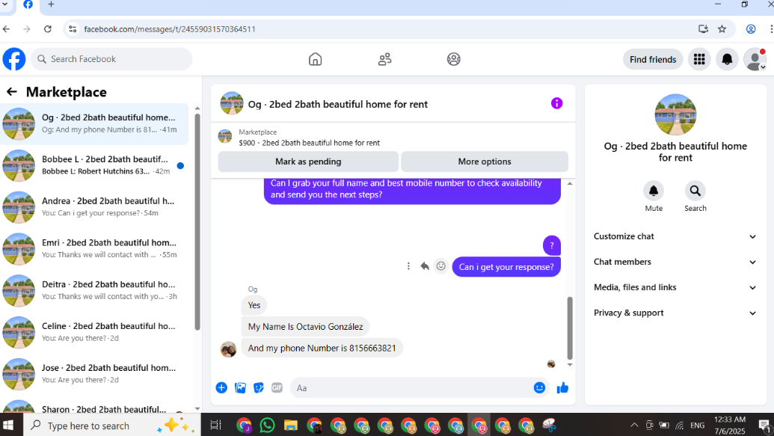This screenshot has width=774, height=436.
Task: Open Celine conversation
Action: coord(94,332)
